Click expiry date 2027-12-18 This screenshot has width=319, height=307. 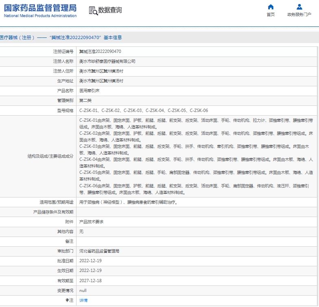90,281
